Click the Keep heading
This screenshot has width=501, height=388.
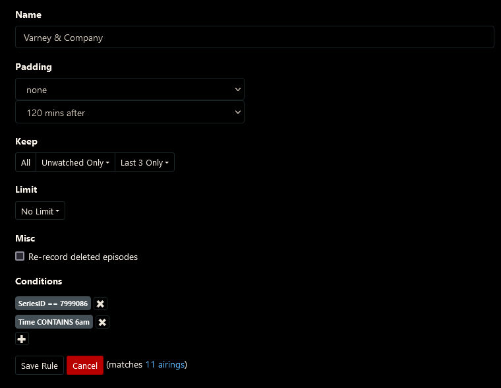pyautogui.click(x=26, y=141)
